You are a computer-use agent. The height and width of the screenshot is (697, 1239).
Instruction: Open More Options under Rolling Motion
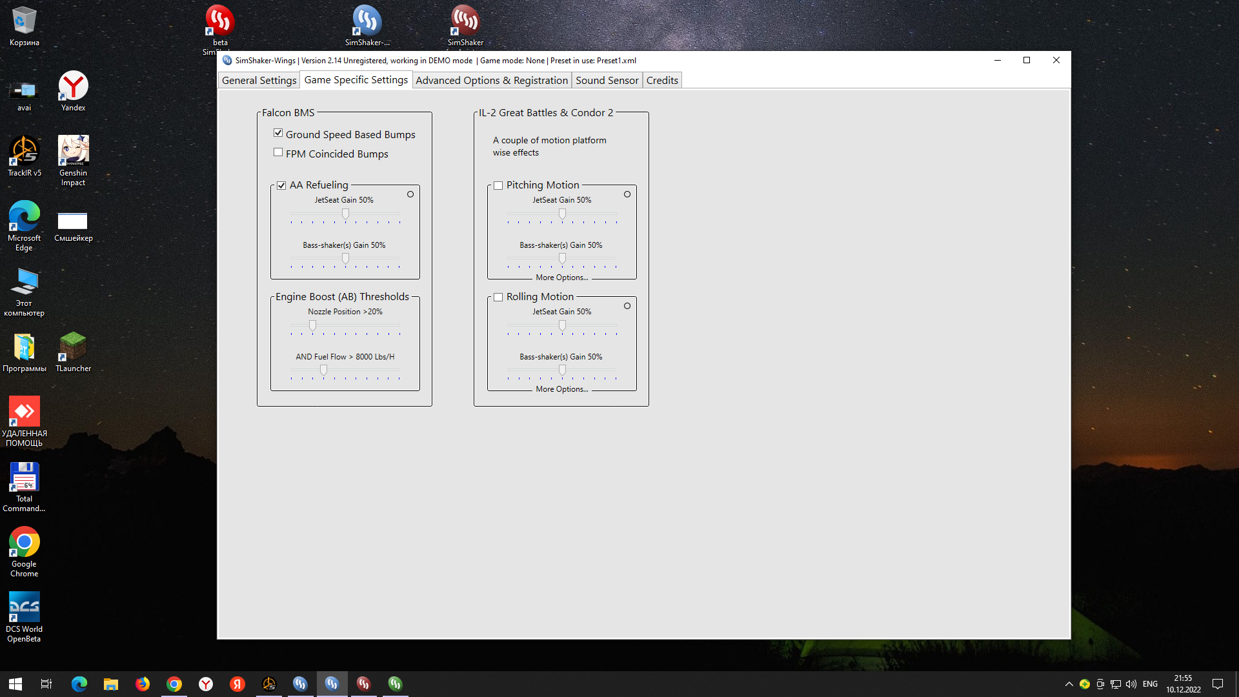[561, 389]
